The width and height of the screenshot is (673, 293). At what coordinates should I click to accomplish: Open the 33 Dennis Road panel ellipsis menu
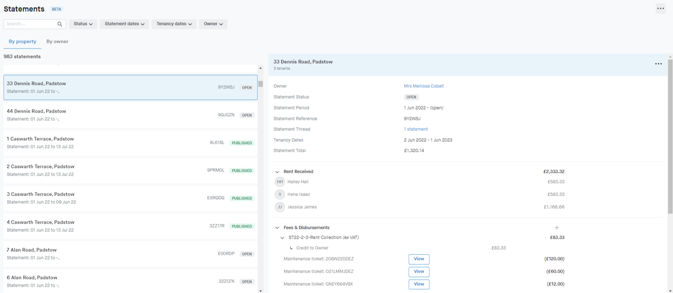[658, 64]
